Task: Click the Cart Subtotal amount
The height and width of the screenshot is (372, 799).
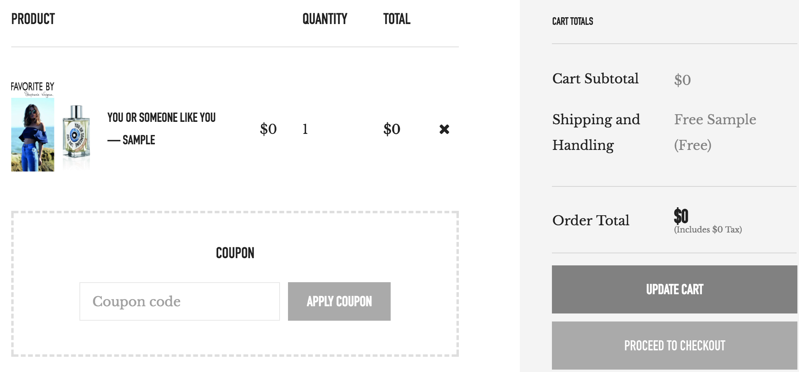Action: tap(682, 80)
